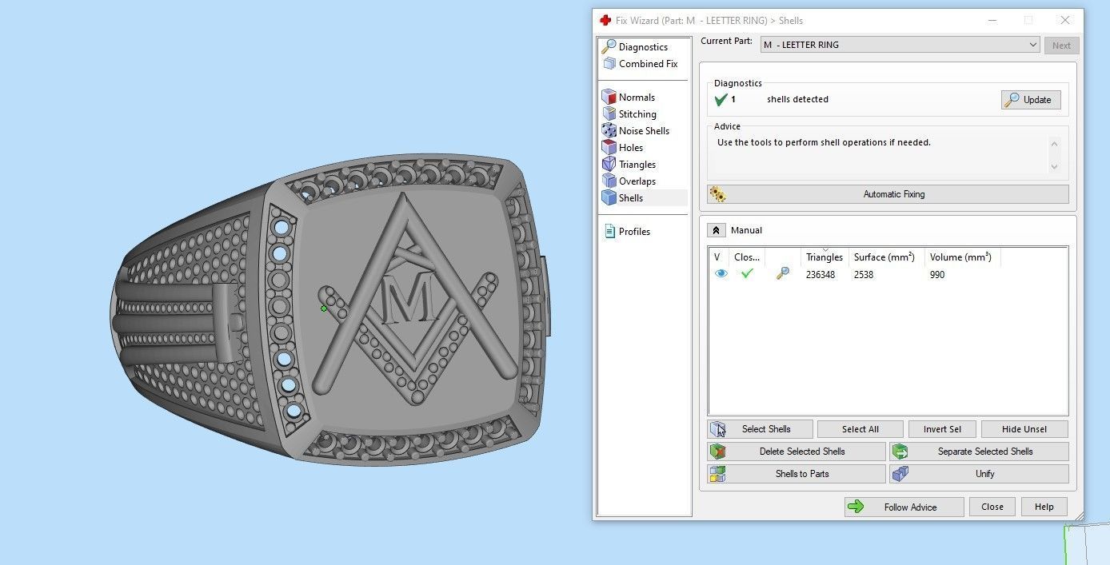Open the Noise Shells step

tap(644, 131)
